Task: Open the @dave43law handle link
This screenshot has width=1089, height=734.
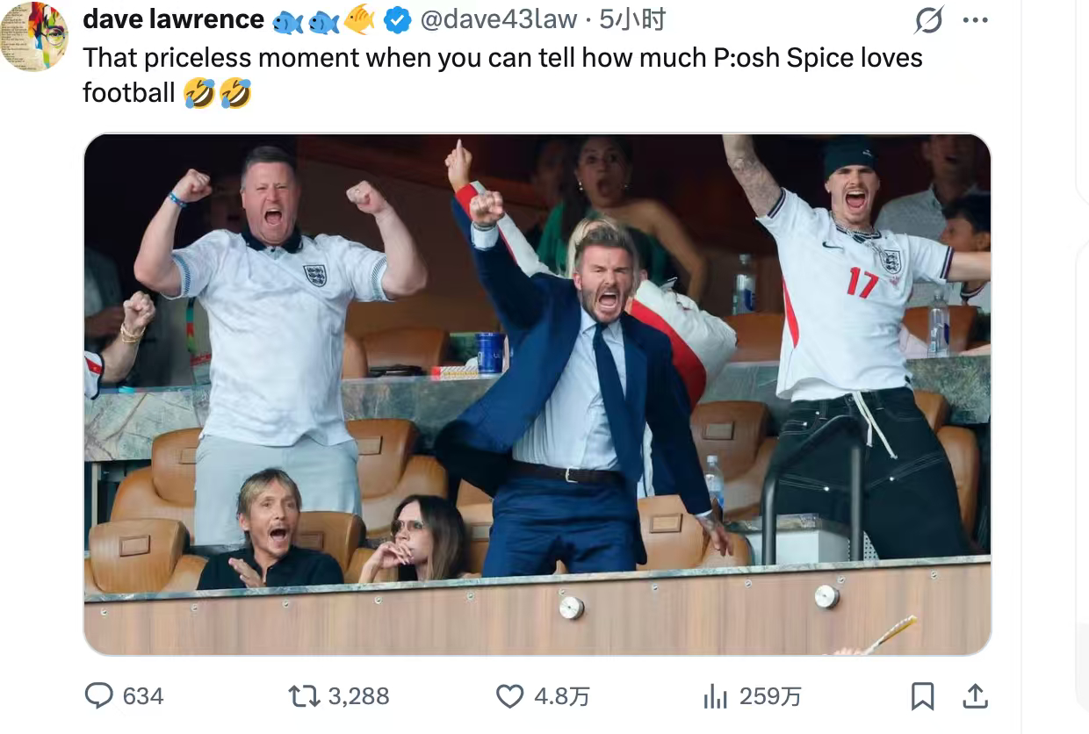Action: tap(499, 19)
